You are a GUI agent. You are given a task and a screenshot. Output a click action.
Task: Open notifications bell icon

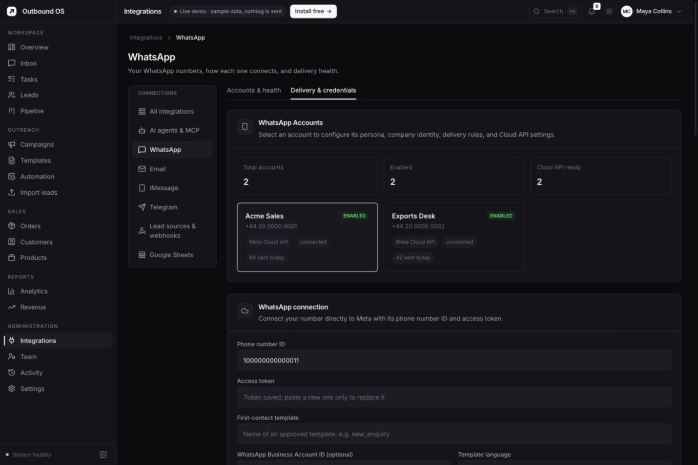pyautogui.click(x=592, y=11)
